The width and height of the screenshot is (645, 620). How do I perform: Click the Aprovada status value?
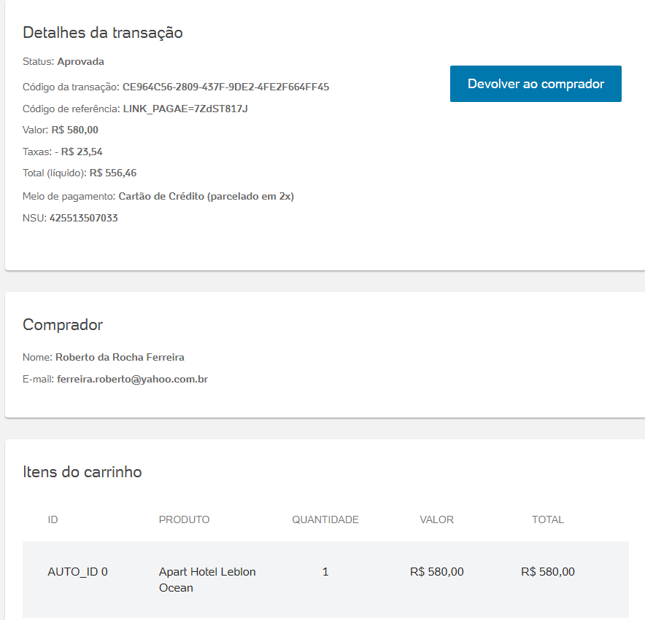(80, 61)
